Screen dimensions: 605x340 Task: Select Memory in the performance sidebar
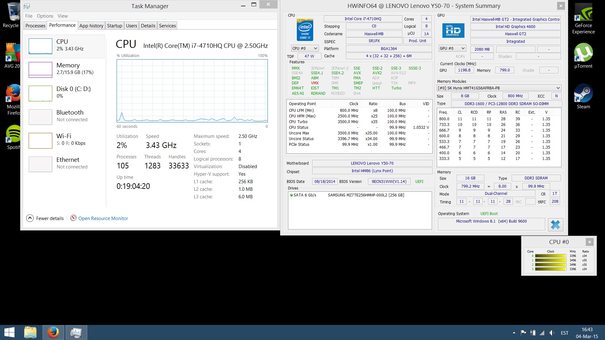[x=65, y=70]
